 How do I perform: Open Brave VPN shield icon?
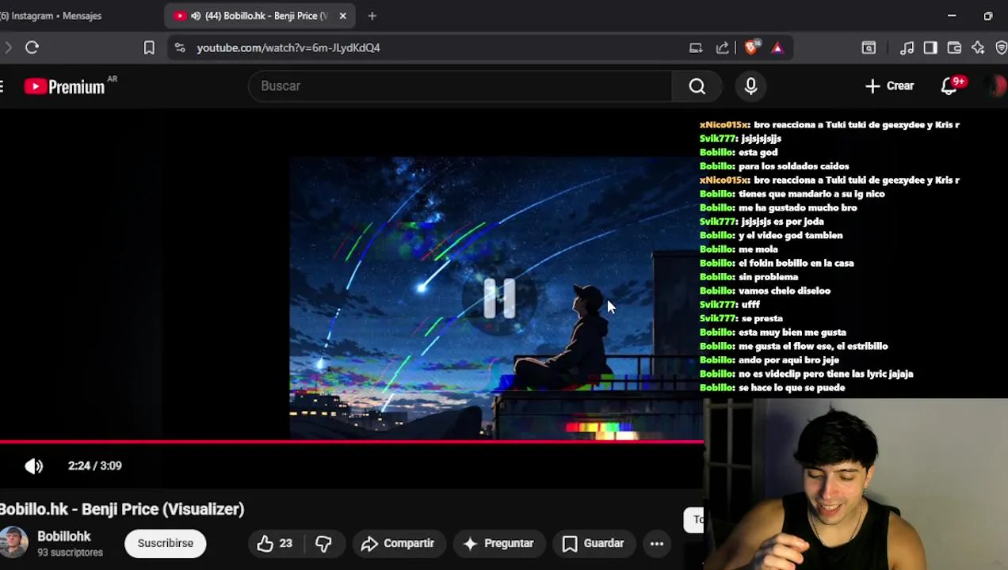pyautogui.click(x=1002, y=47)
